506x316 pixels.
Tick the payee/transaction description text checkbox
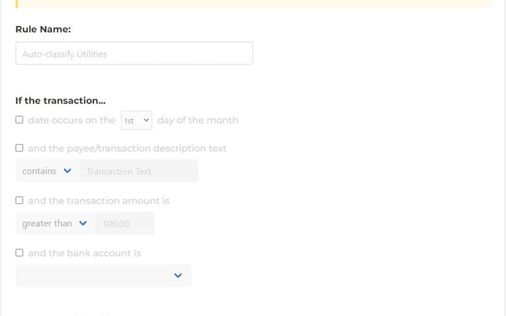click(x=20, y=148)
